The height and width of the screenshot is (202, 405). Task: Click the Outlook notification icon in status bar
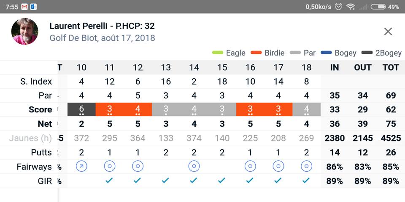point(34,7)
